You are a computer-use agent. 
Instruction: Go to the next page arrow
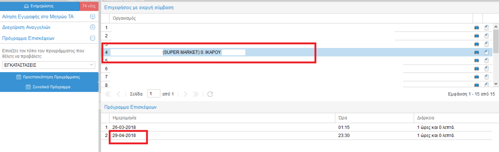pyautogui.click(x=186, y=94)
